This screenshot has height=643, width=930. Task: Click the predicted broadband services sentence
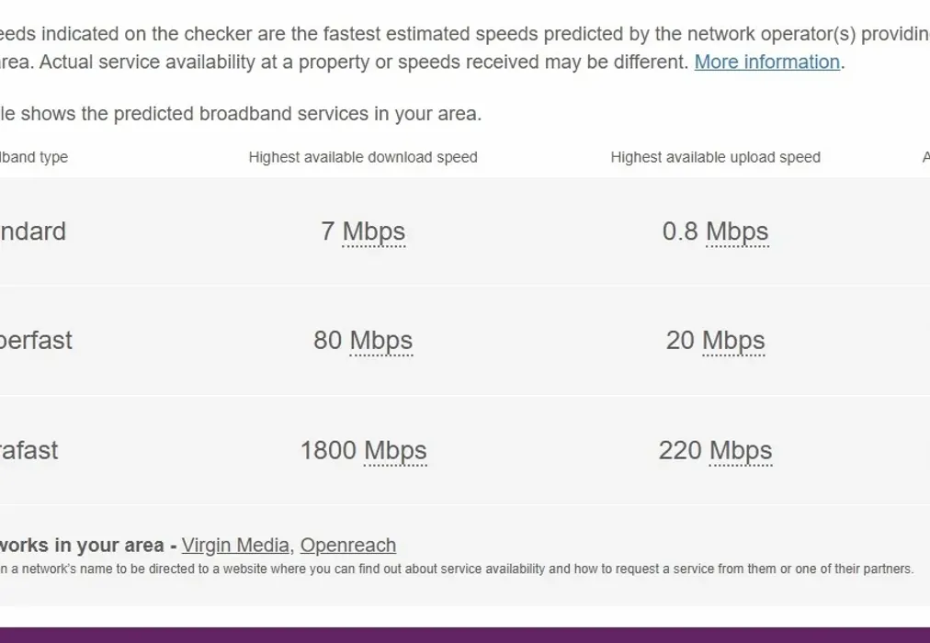click(241, 115)
